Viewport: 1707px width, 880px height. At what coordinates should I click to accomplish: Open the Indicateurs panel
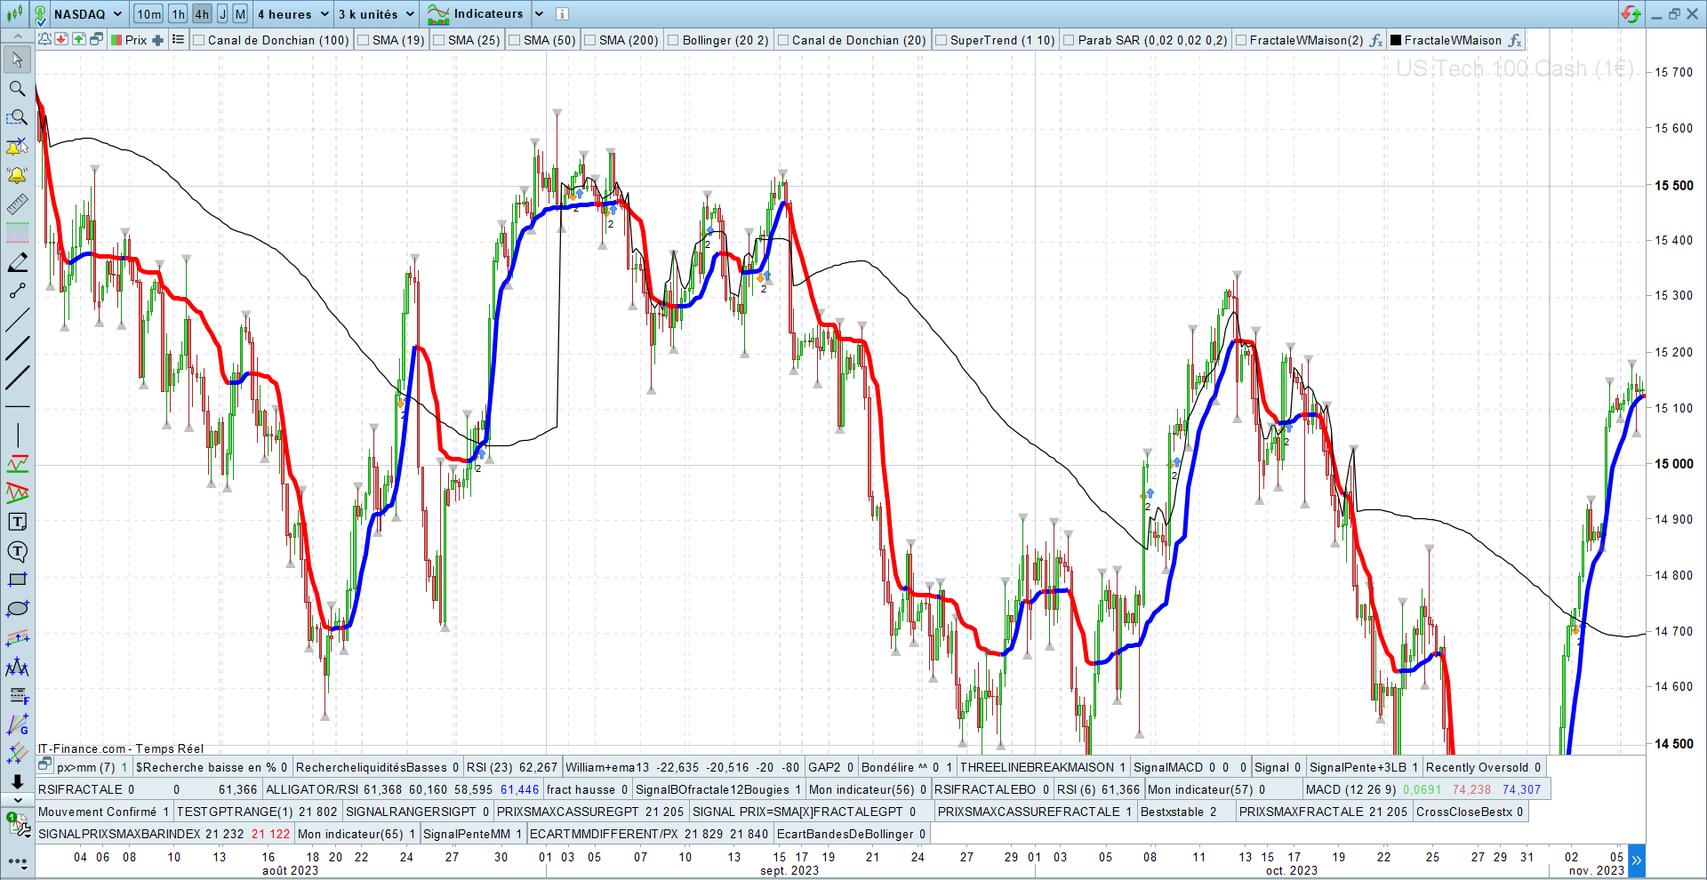pyautogui.click(x=476, y=14)
